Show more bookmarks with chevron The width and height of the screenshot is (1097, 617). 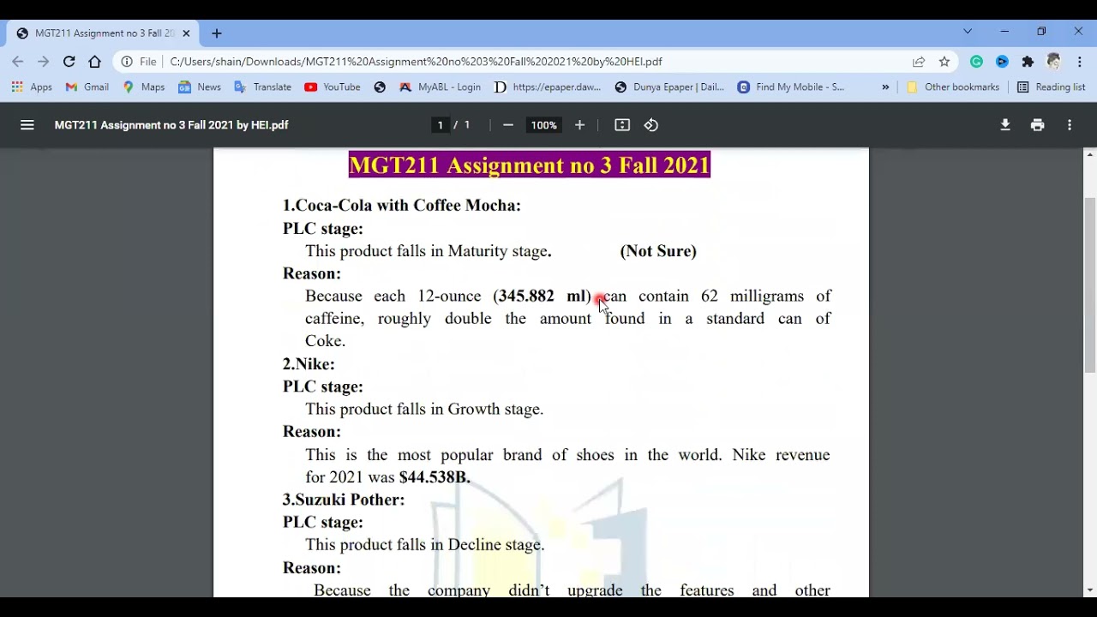point(885,87)
